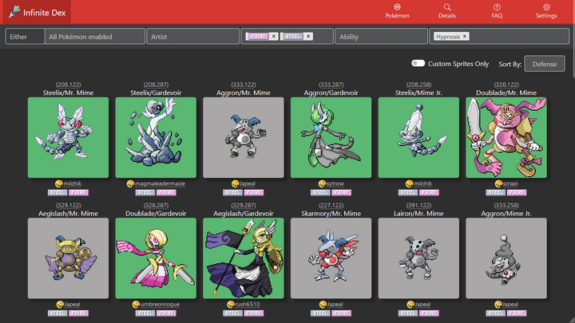Remove the Hypnosis move filter tag
Image resolution: width=575 pixels, height=323 pixels.
coord(465,36)
